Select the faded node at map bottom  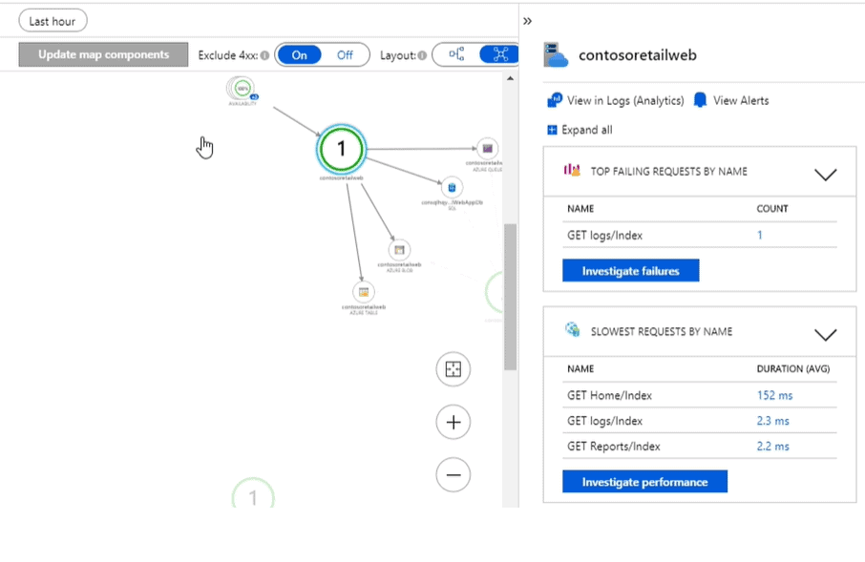click(253, 493)
